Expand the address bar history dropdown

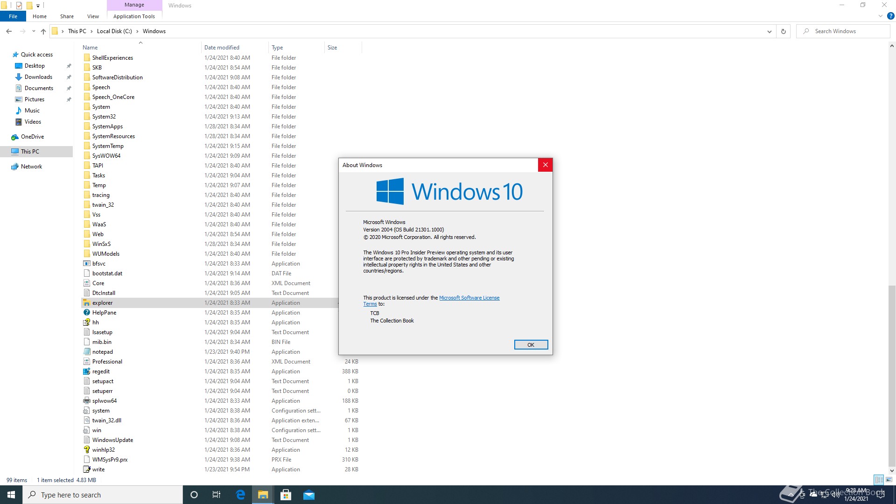point(769,31)
